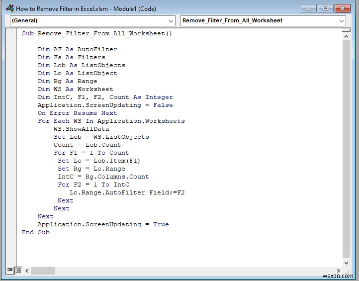Image resolution: width=359 pixels, height=281 pixels.
Task: Click the 'Set Rg = Lo.Range' line
Action: coord(91,169)
